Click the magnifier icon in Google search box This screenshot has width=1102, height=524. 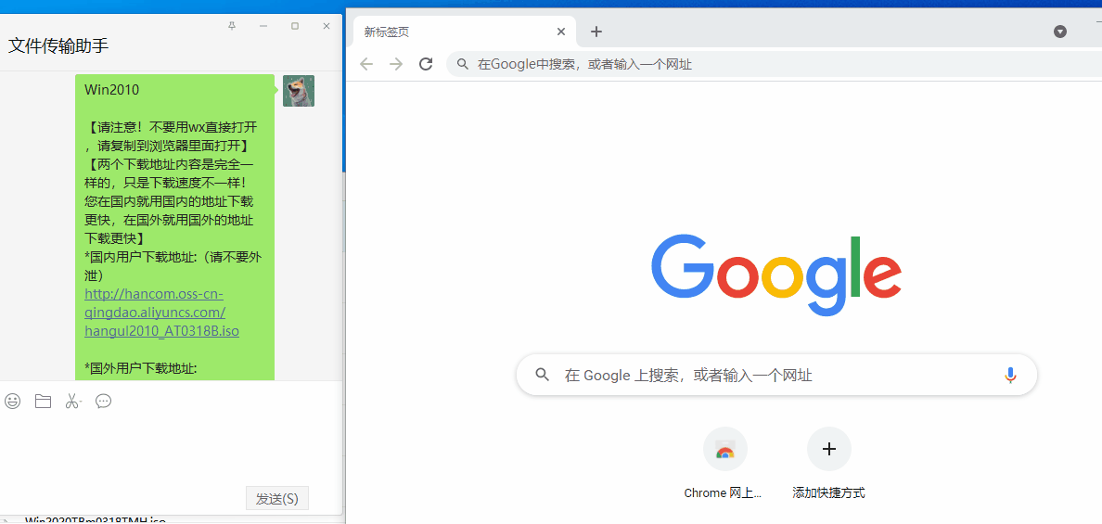click(x=542, y=375)
